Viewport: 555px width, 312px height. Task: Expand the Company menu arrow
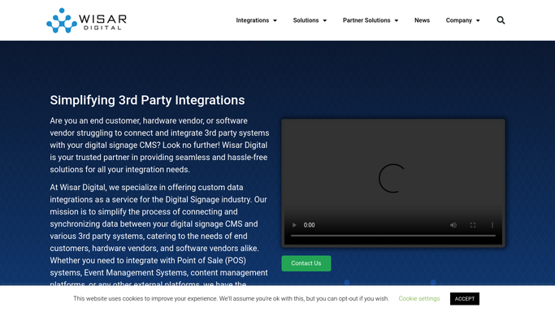(478, 20)
